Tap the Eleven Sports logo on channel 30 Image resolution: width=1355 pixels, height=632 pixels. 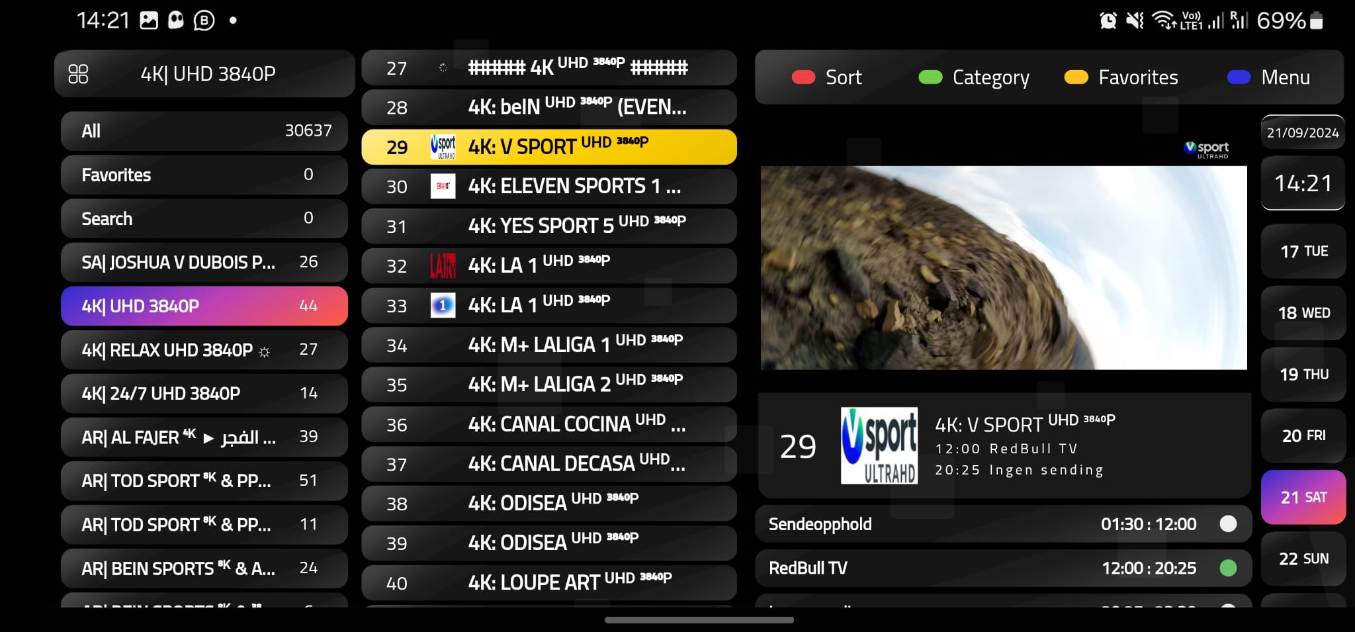(x=443, y=187)
